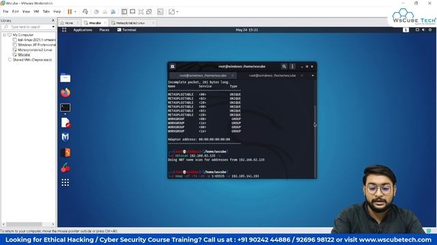Click the terminal vertical scrollbar

pos(315,142)
